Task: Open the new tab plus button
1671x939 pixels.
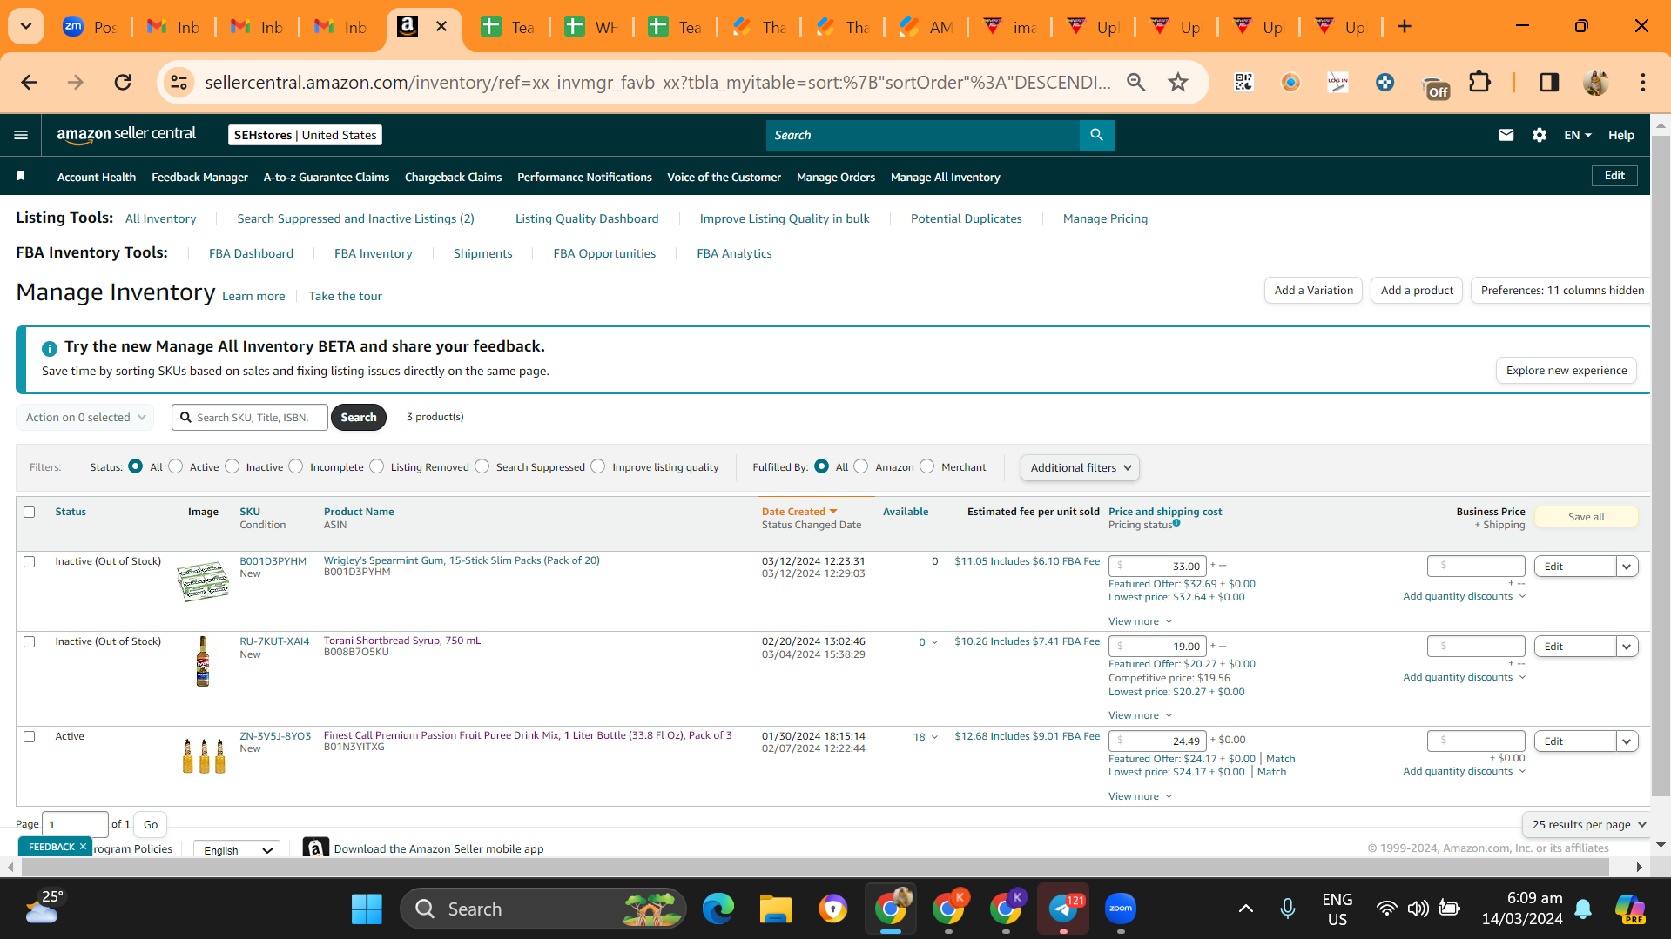Action: (1405, 26)
